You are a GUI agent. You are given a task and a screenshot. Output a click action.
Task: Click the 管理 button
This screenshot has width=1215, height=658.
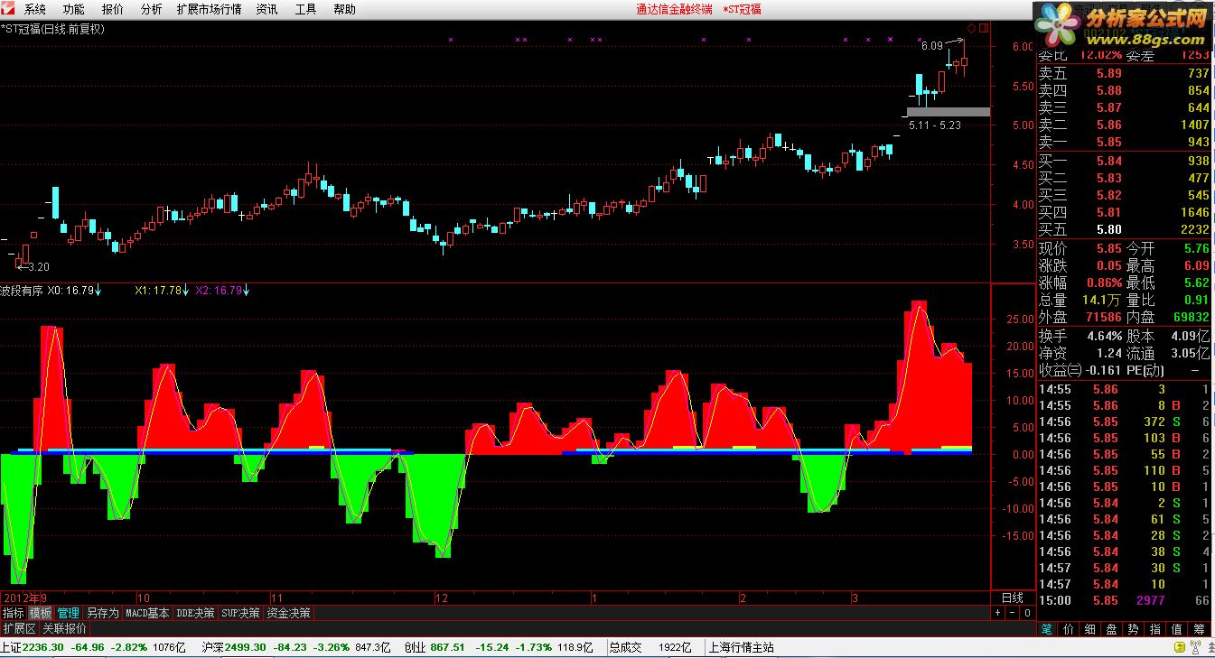(x=69, y=613)
